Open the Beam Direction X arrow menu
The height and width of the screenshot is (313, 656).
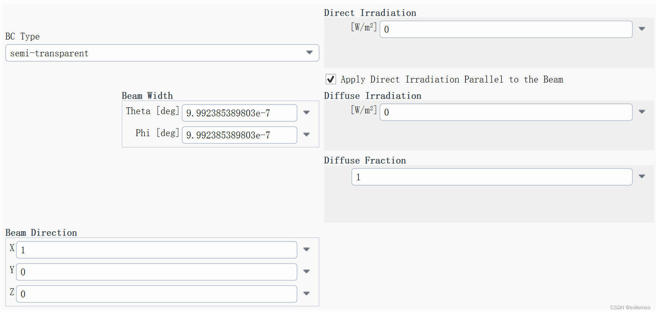click(x=307, y=249)
